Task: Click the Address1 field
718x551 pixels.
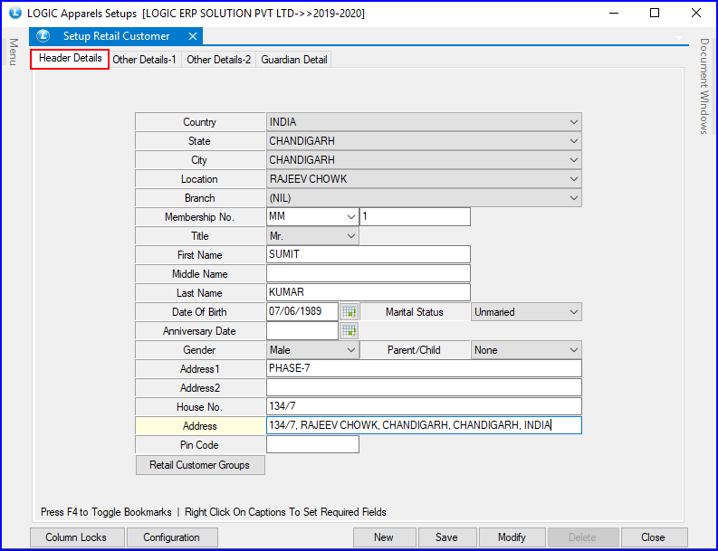Action: pyautogui.click(x=424, y=368)
